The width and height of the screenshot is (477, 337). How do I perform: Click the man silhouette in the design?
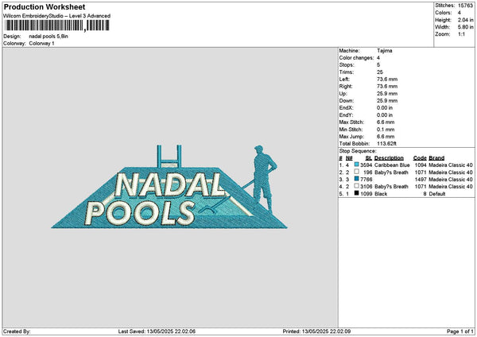[264, 179]
